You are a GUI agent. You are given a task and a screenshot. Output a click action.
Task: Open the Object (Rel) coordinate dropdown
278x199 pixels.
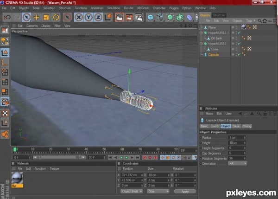pyautogui.click(x=132, y=192)
